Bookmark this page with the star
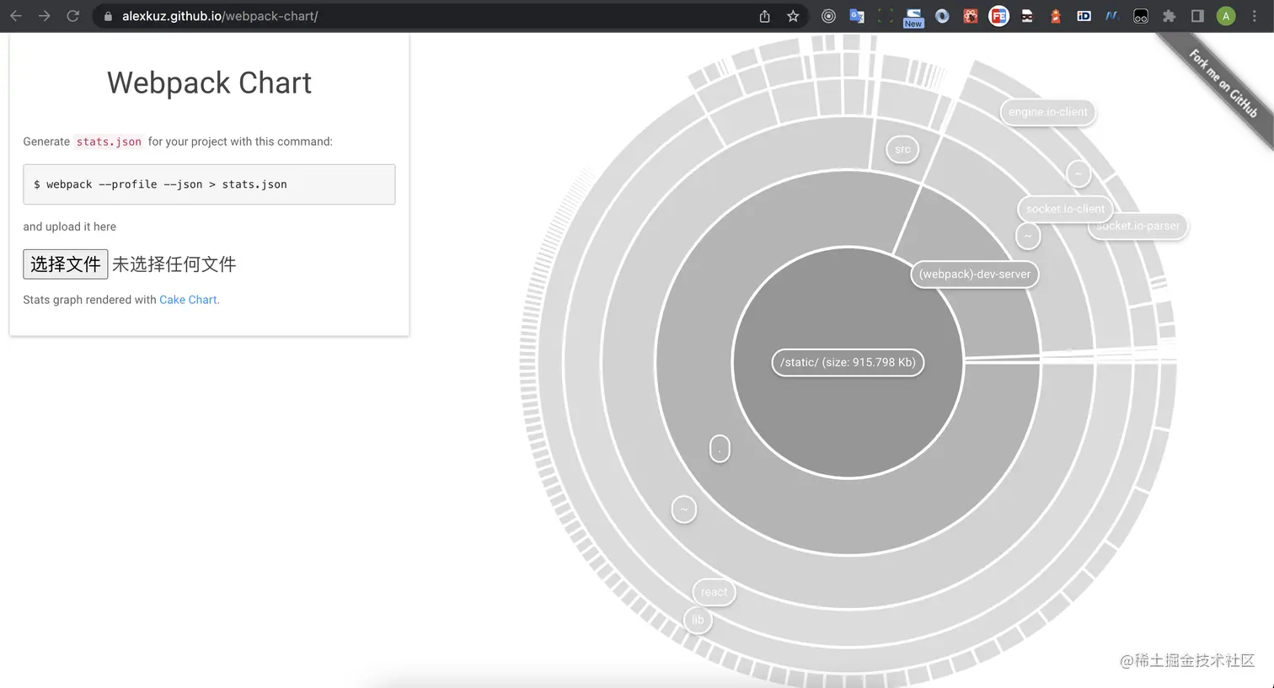The image size is (1274, 688). (x=793, y=16)
